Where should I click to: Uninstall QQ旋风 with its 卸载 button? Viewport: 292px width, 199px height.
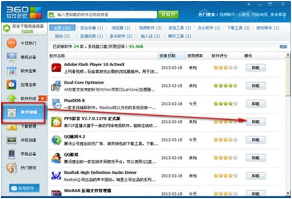[256, 140]
